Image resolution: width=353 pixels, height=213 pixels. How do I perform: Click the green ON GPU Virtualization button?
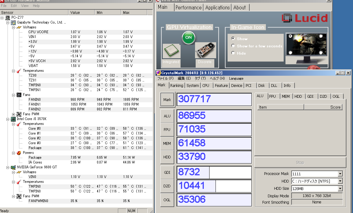click(188, 38)
